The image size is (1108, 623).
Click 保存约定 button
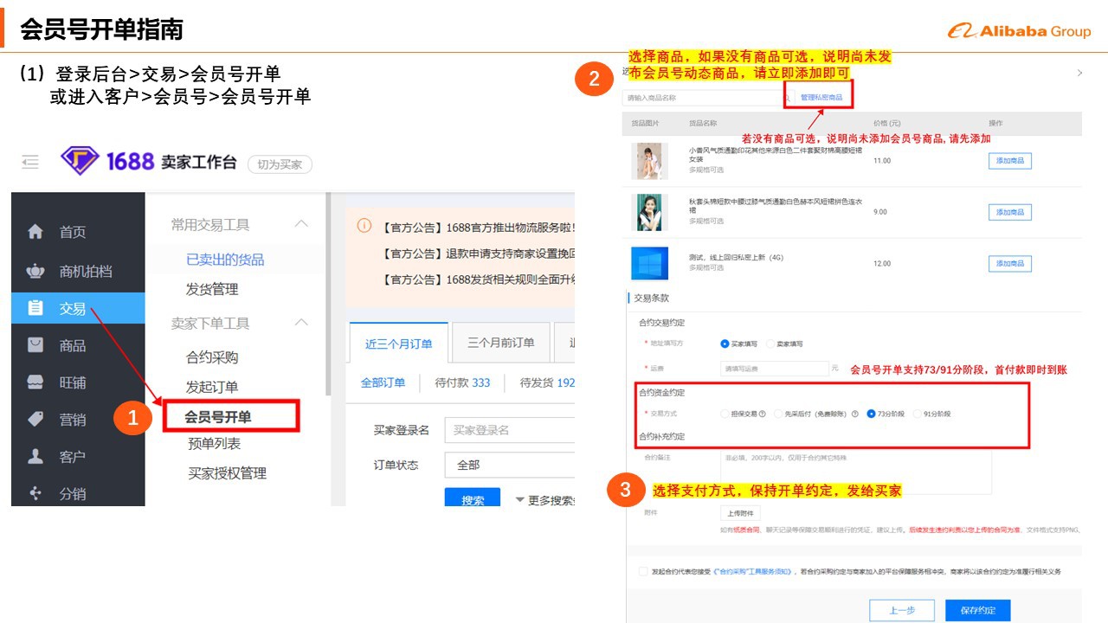[977, 610]
